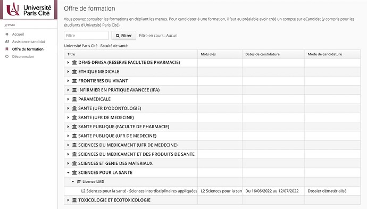Expand FRONTIERES DU VIVANT tree arrow

(x=68, y=81)
